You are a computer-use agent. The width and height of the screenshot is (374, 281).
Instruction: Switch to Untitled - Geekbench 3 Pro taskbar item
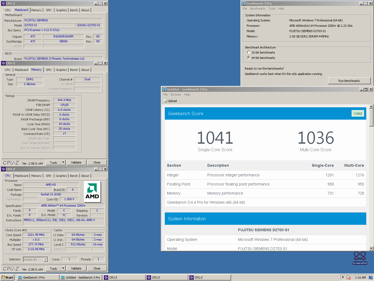[x=81, y=278]
